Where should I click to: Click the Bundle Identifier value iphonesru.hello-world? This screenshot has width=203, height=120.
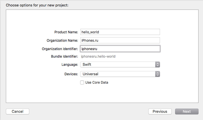click(98, 57)
